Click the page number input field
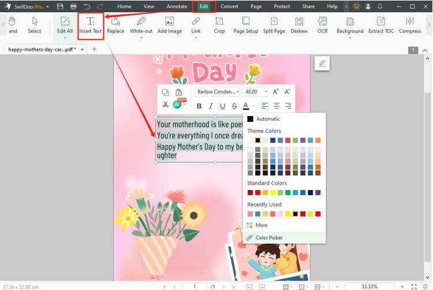The width and height of the screenshot is (433, 290). (195, 287)
